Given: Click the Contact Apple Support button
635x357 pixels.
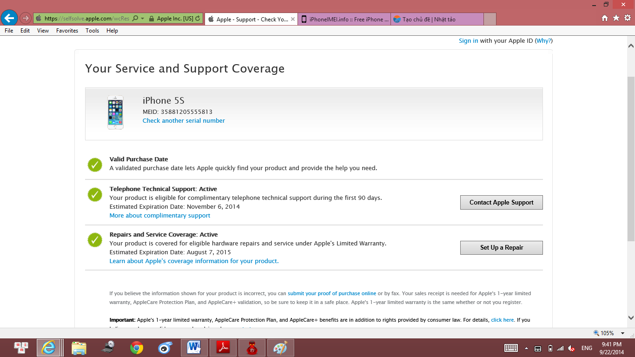Looking at the screenshot, I should [501, 203].
